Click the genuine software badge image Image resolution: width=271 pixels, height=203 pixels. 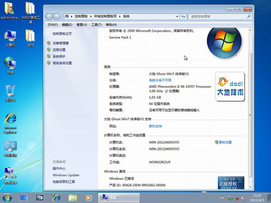(x=231, y=182)
